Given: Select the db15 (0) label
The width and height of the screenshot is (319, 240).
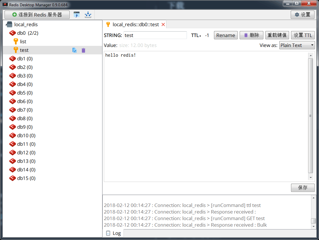Looking at the screenshot, I should coord(26,178).
